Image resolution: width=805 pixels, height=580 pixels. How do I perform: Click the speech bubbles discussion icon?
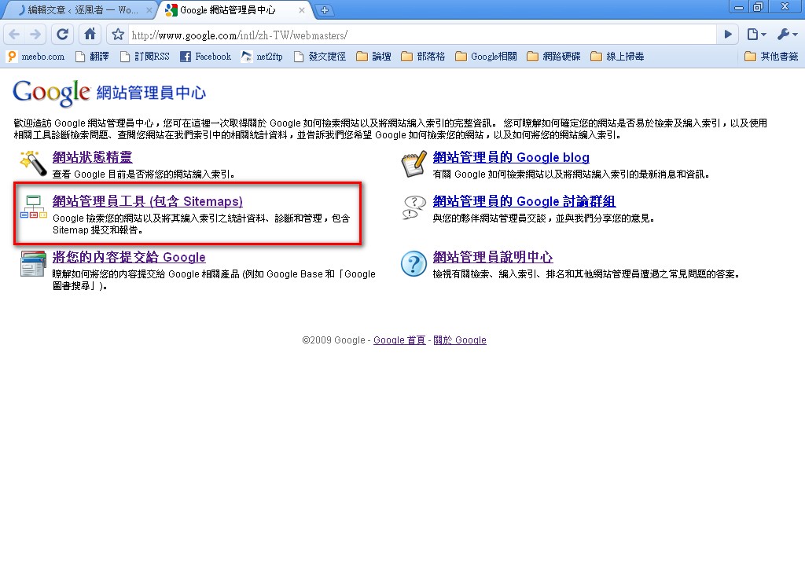point(414,207)
